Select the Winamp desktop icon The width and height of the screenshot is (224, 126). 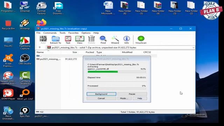click(x=25, y=24)
